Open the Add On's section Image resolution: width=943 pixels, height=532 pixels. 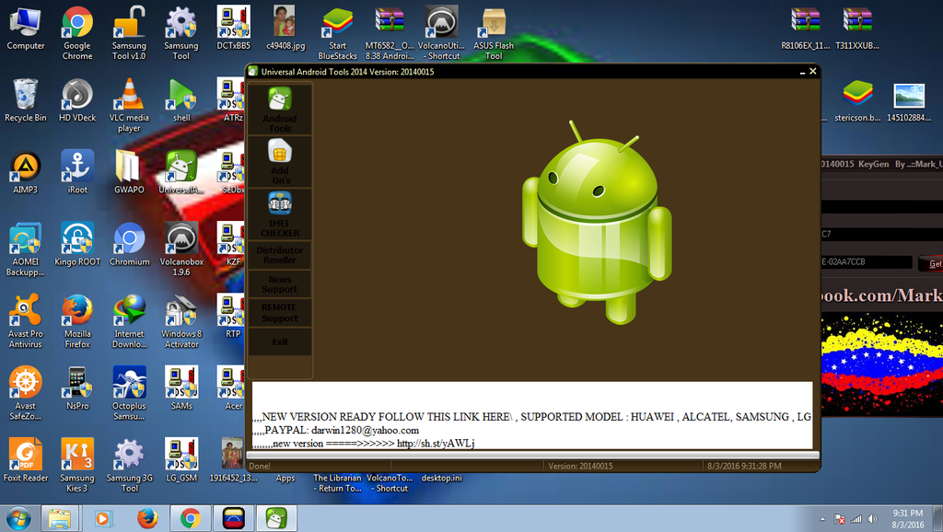tap(280, 162)
